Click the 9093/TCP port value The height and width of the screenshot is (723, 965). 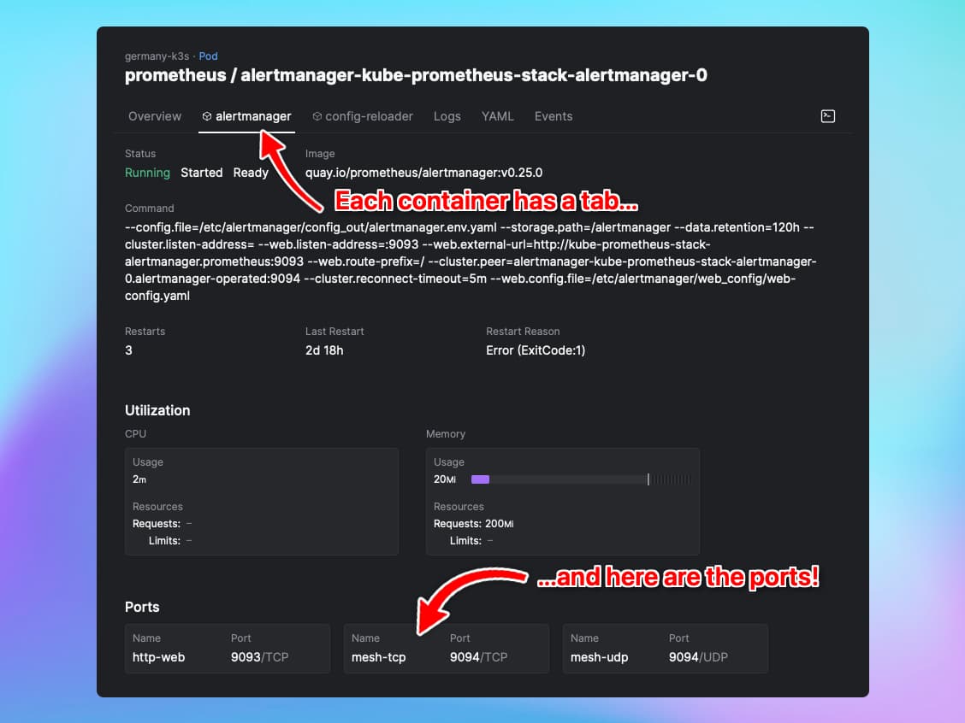coord(260,657)
